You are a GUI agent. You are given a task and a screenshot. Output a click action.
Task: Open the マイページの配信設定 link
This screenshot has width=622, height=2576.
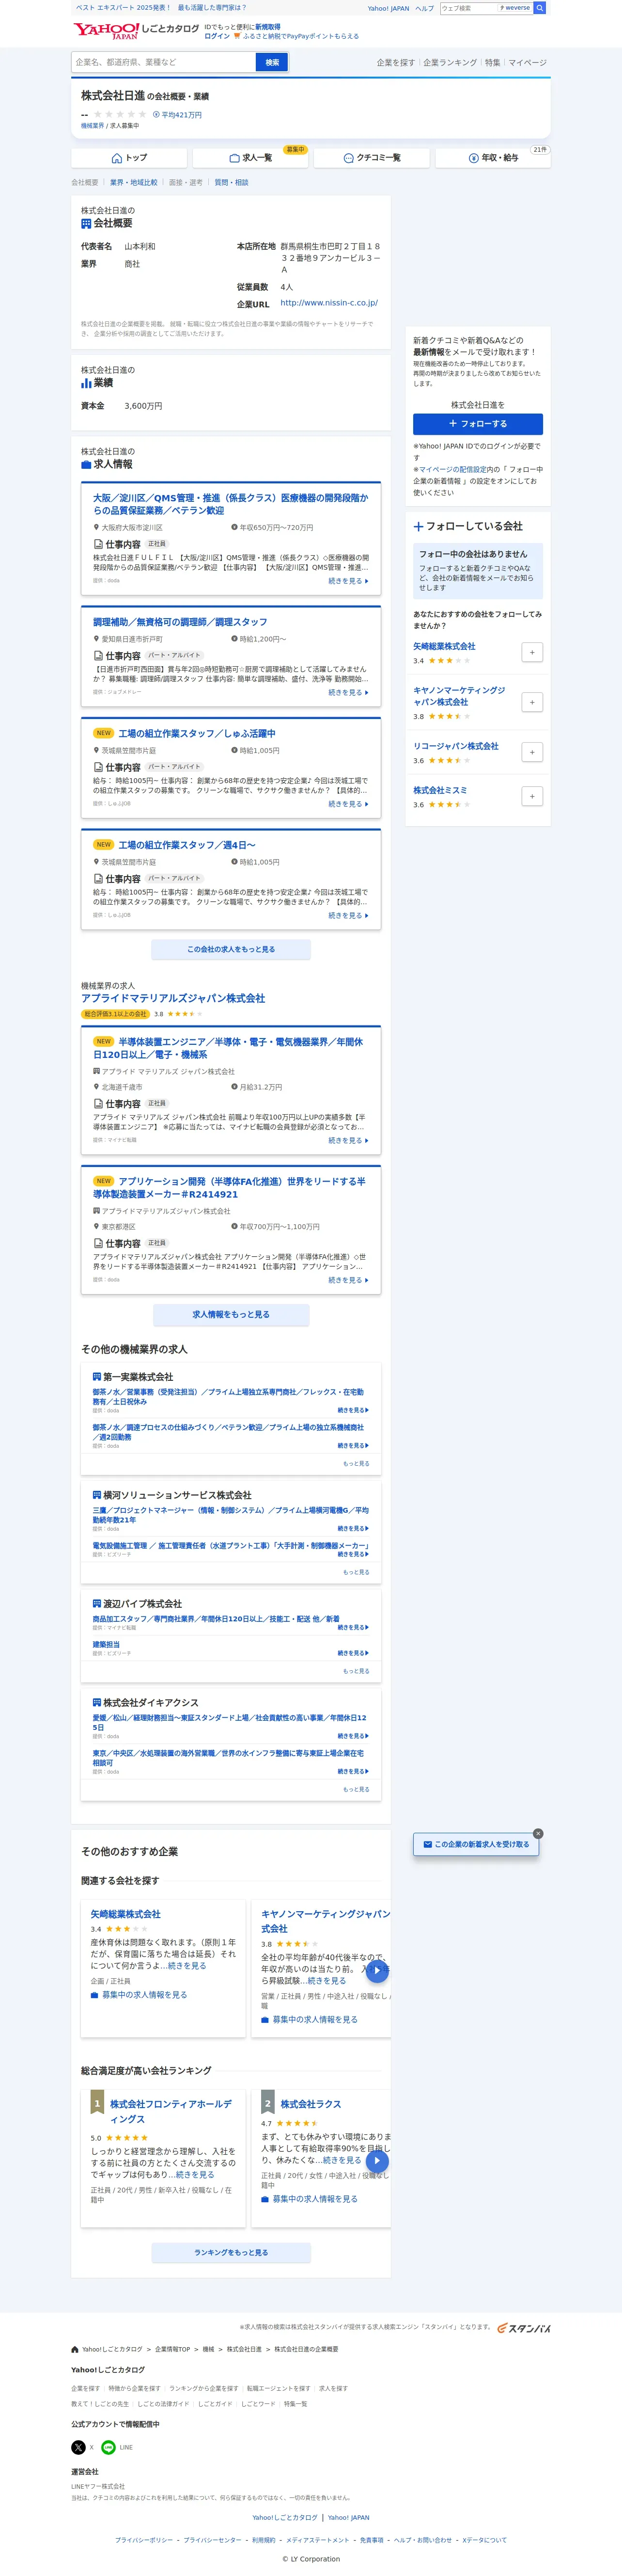click(x=452, y=469)
